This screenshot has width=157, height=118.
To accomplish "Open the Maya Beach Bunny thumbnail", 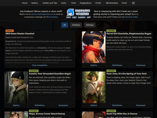I will (16, 115).
